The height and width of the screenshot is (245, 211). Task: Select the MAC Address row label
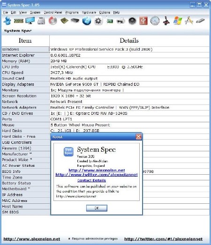click(15, 200)
